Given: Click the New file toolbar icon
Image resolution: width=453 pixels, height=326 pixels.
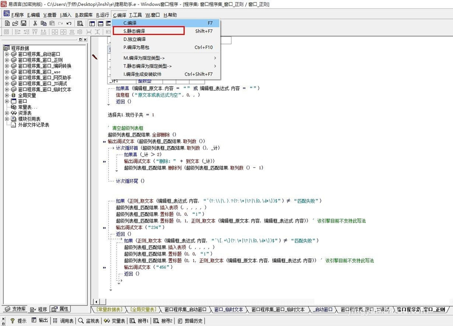Looking at the screenshot, I should tap(7, 23).
